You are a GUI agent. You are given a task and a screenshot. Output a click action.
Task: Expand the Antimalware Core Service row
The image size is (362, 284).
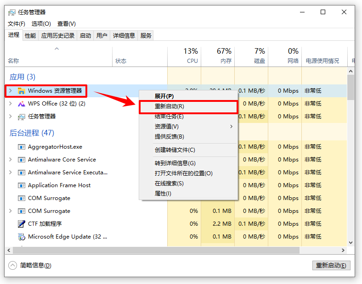coord(11,160)
